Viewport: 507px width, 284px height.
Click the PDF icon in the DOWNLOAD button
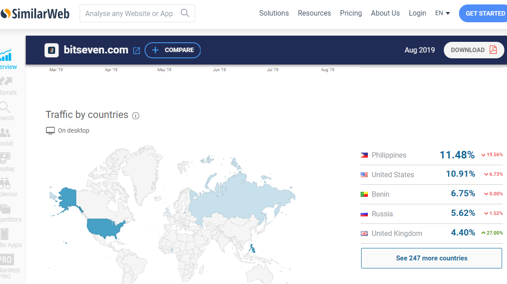(493, 49)
